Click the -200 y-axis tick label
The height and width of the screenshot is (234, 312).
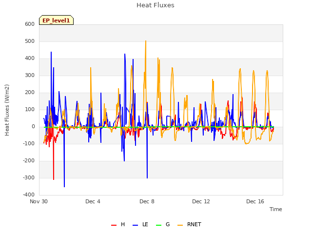click(29, 160)
